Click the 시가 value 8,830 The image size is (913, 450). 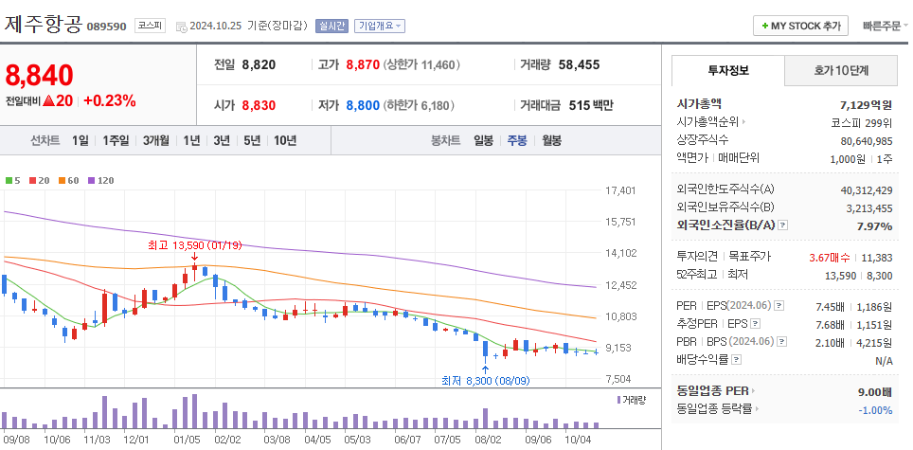(259, 105)
